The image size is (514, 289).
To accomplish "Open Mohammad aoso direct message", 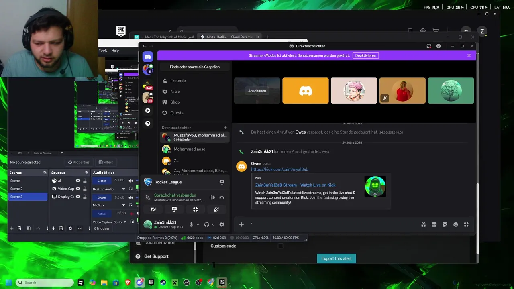I will point(194,149).
